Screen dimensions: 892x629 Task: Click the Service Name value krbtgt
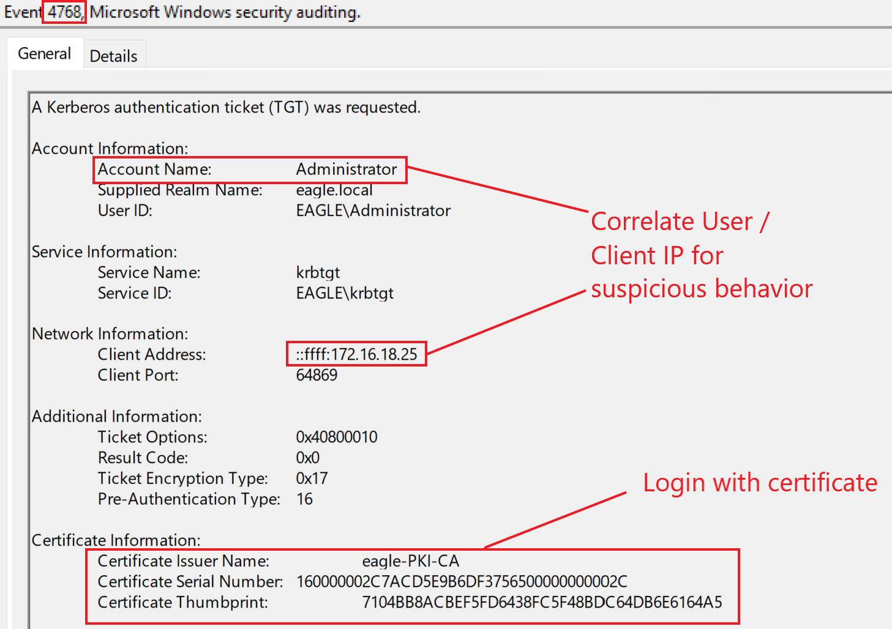point(318,272)
